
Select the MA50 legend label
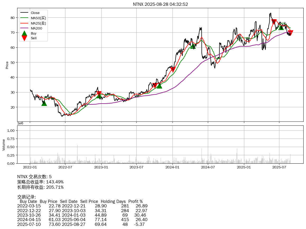tap(38, 18)
